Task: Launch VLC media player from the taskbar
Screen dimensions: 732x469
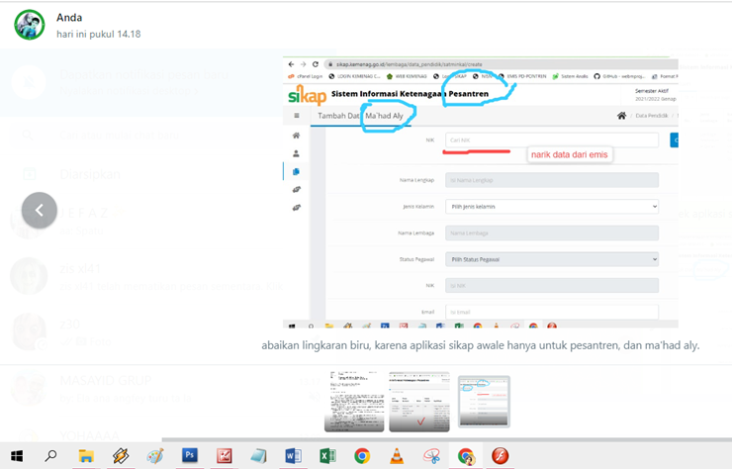Action: 397,456
